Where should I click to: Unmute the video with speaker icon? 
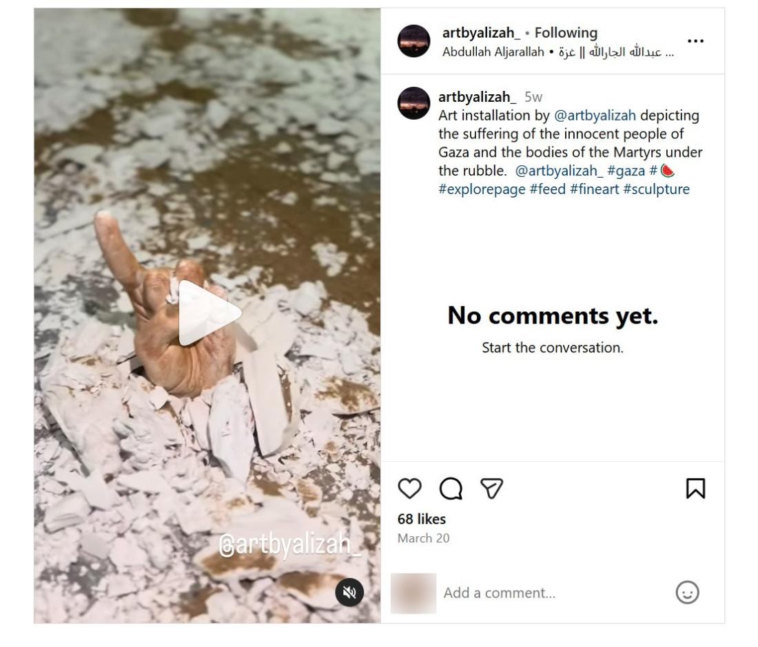pos(349,593)
